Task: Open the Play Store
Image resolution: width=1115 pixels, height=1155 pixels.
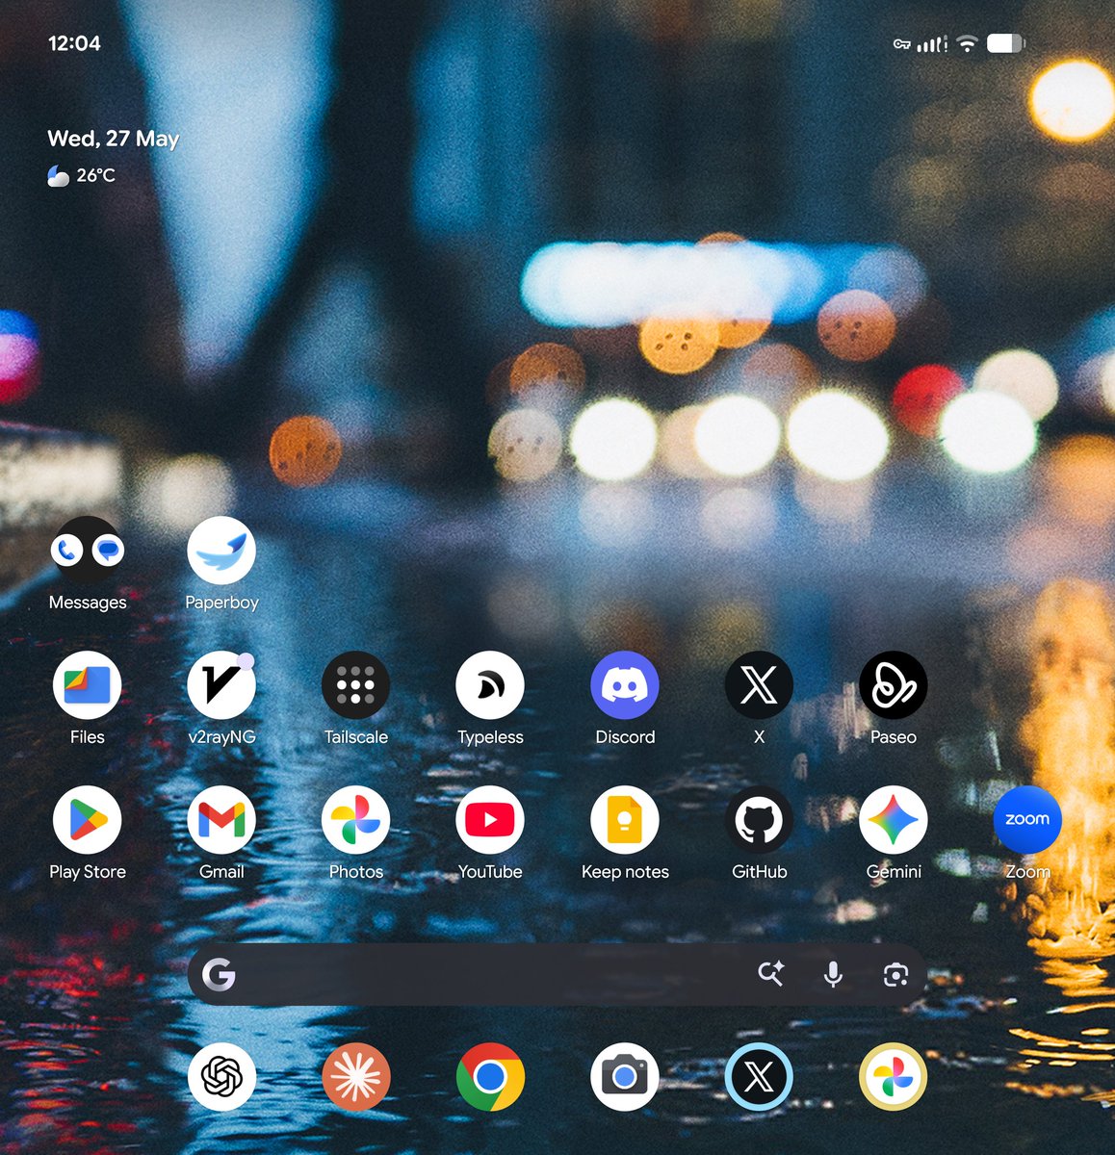Action: pyautogui.click(x=88, y=820)
